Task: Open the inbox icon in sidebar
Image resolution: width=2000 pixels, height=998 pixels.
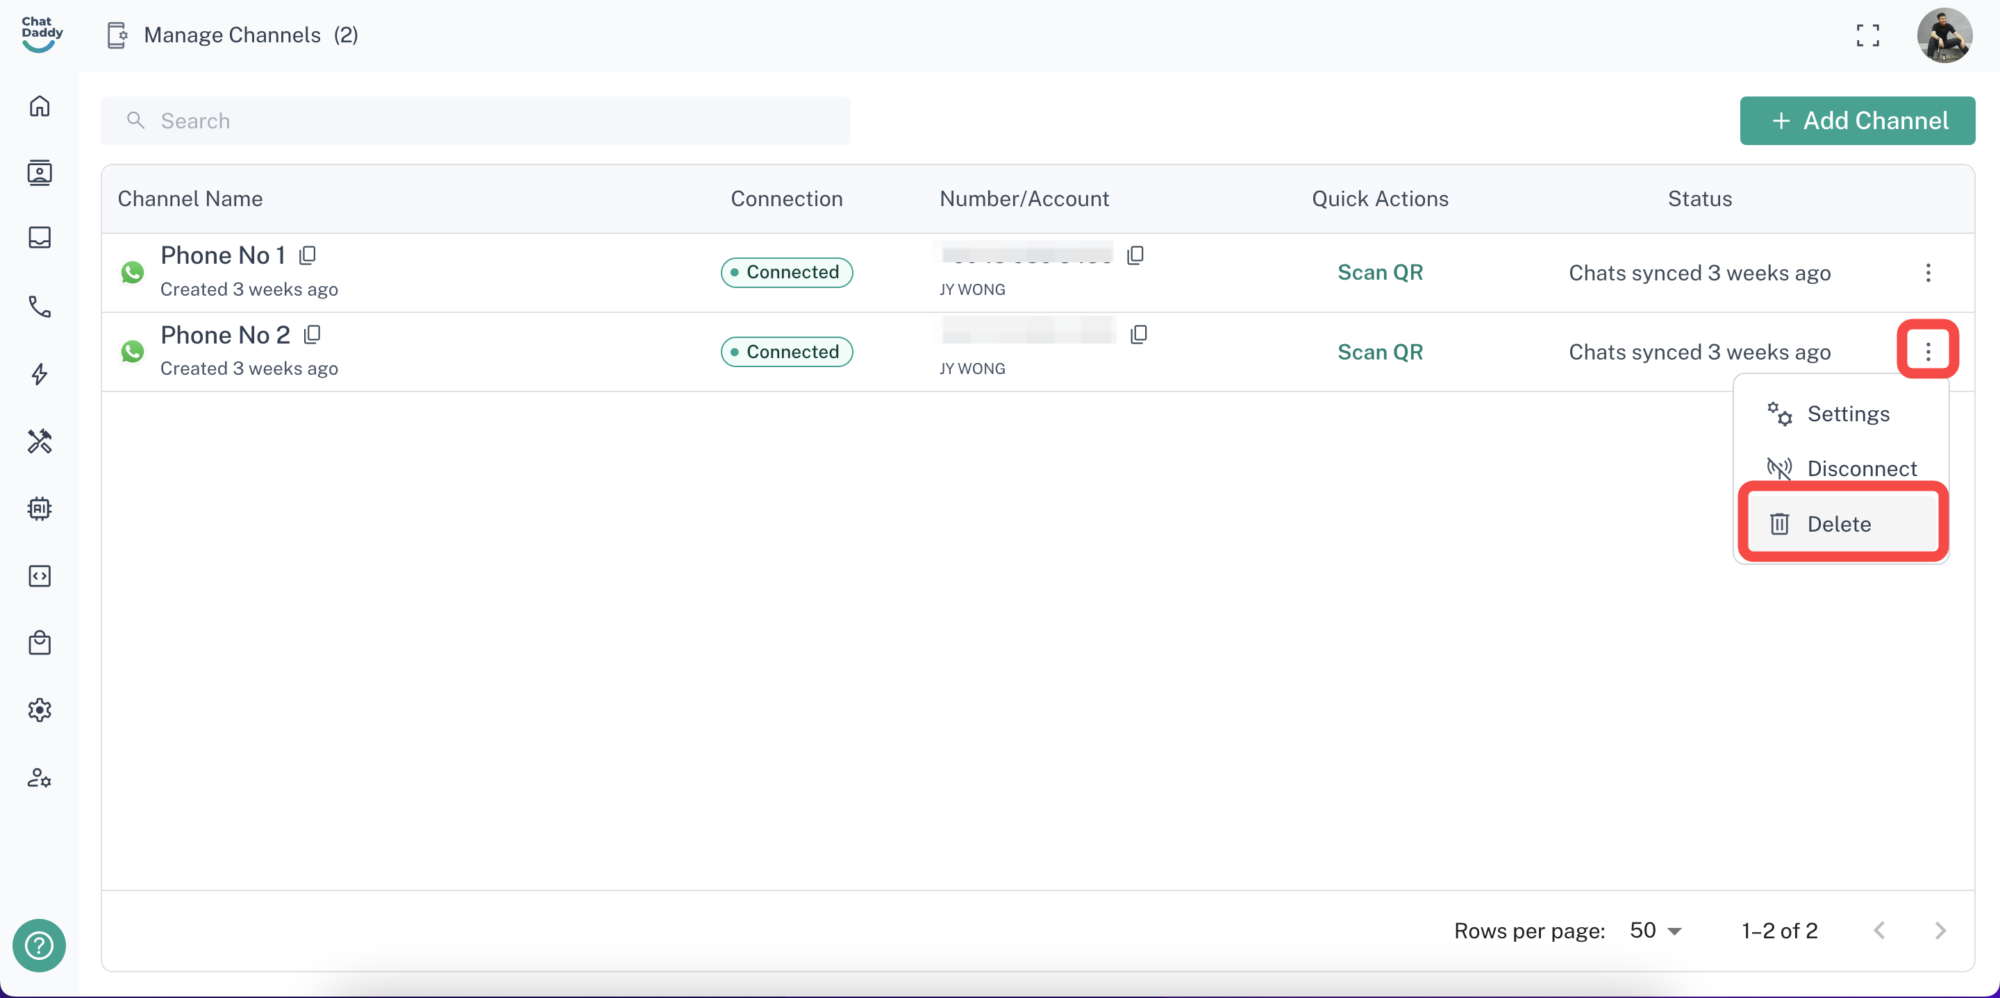Action: pos(40,237)
